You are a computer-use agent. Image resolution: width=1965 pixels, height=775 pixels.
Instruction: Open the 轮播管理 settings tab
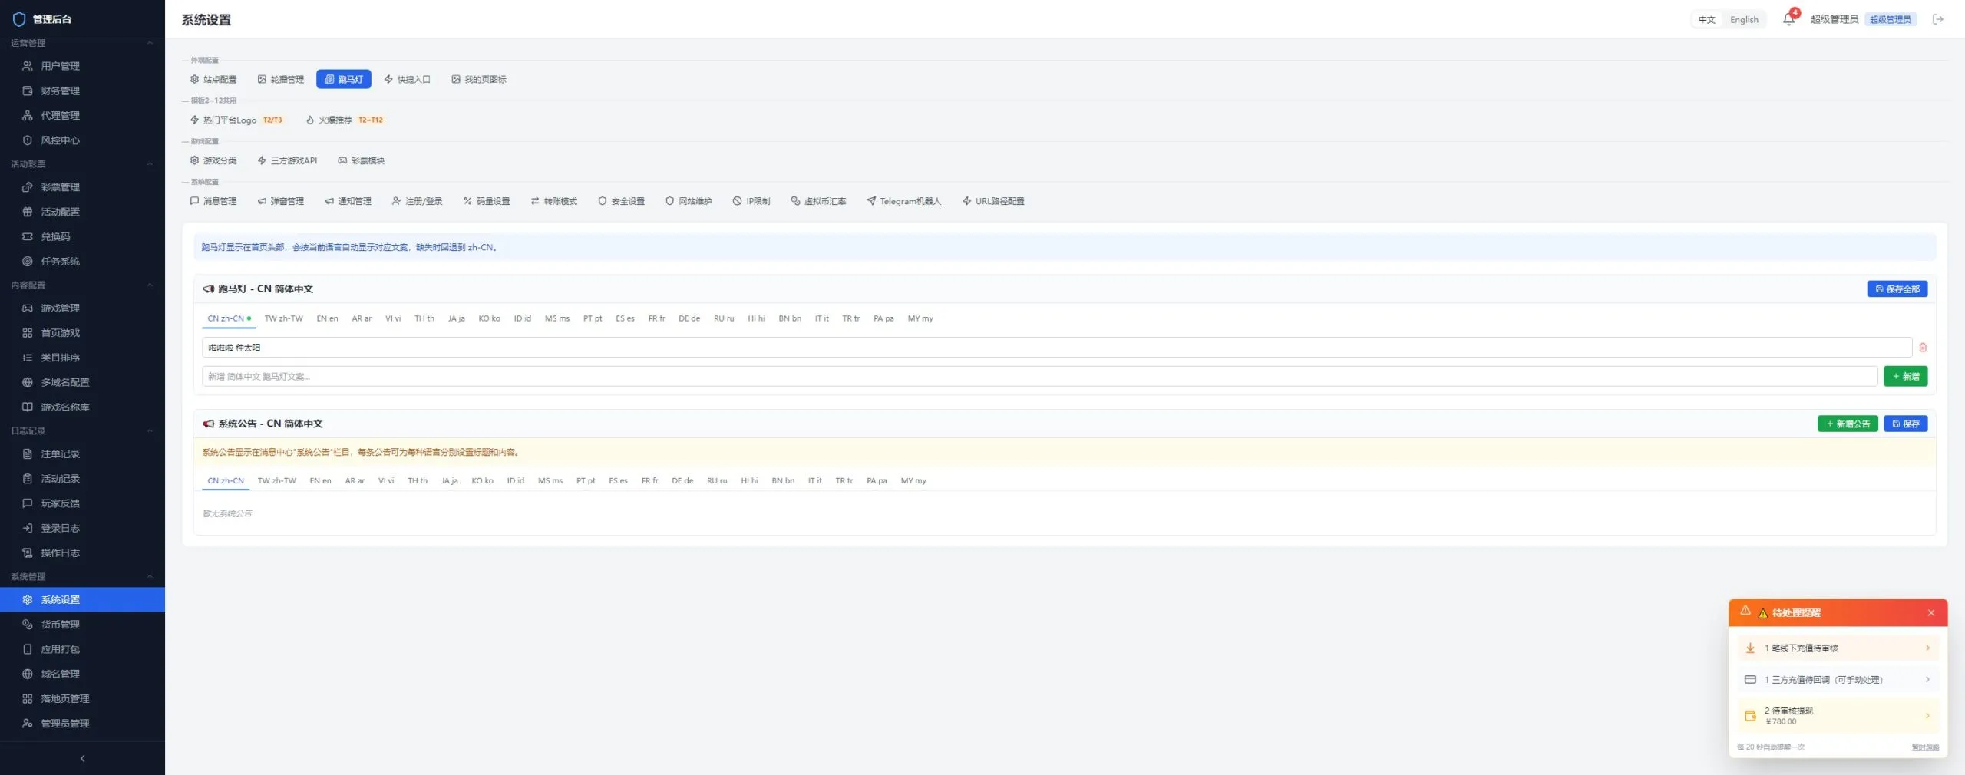click(x=281, y=79)
